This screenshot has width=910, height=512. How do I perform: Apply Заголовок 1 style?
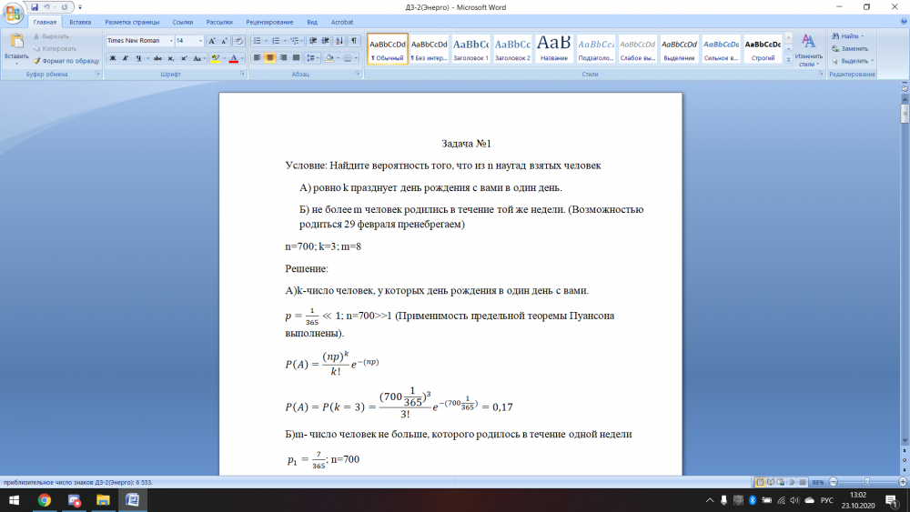[x=470, y=49]
